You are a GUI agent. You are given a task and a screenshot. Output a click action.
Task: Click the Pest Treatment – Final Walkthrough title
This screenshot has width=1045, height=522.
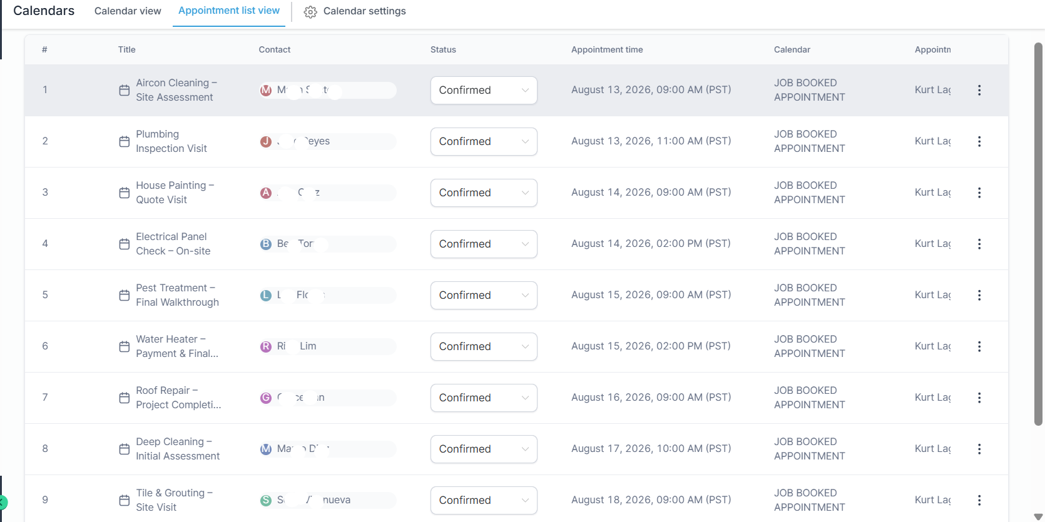[178, 295]
